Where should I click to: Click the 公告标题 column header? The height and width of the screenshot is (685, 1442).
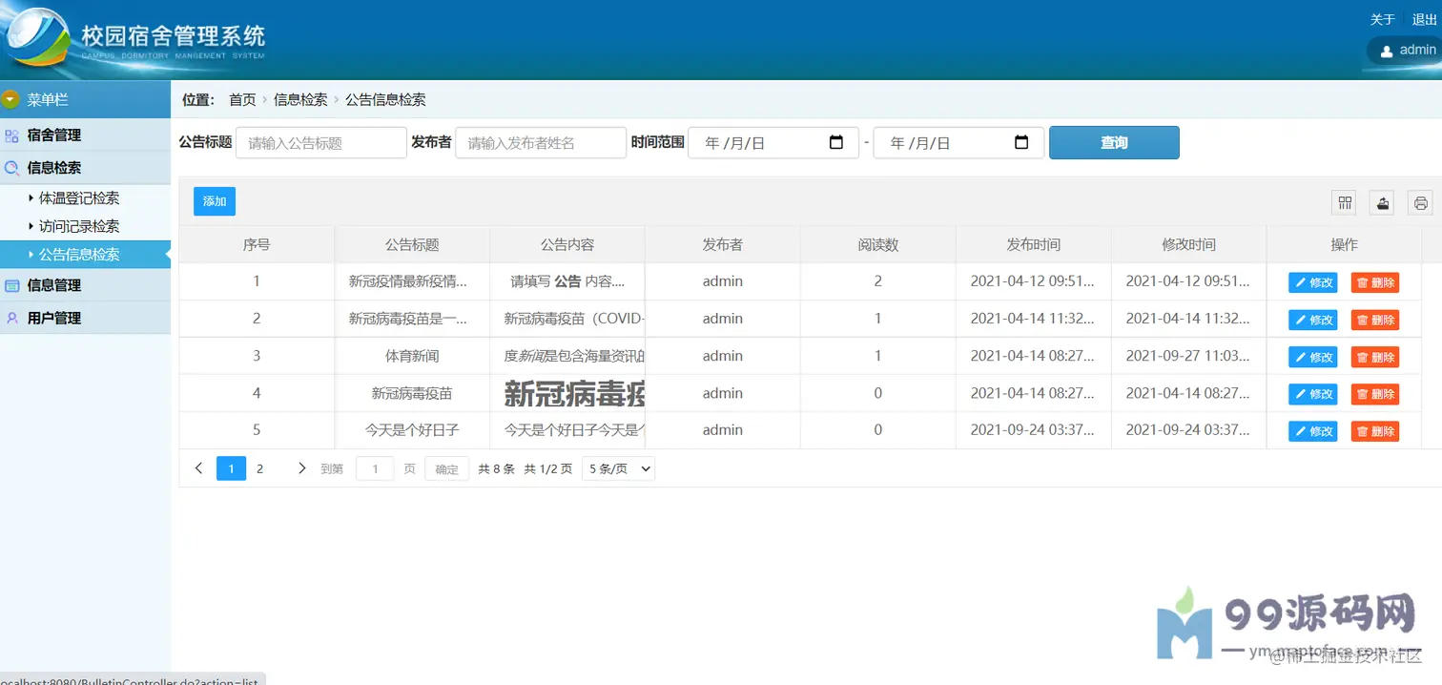tap(412, 244)
